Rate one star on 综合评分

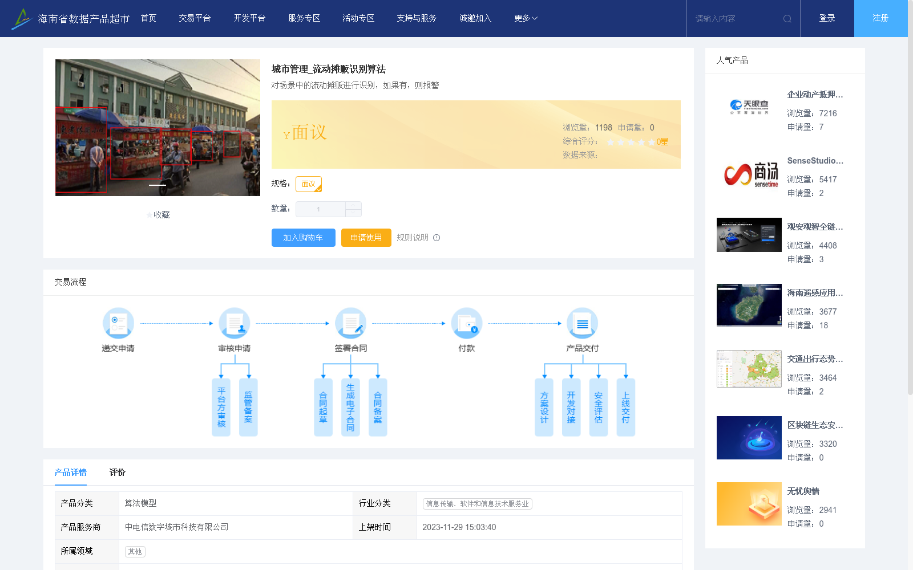(x=610, y=142)
